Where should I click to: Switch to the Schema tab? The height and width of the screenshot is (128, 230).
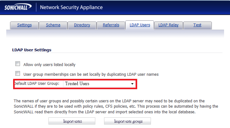pos(53,25)
